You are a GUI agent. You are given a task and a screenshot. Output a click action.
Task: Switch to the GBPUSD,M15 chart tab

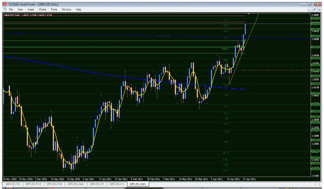33,184
